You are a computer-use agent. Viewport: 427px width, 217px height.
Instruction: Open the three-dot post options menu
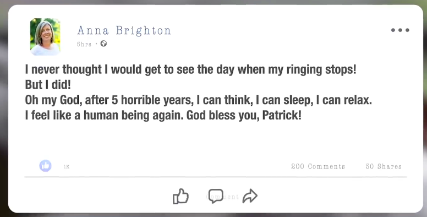(x=400, y=30)
